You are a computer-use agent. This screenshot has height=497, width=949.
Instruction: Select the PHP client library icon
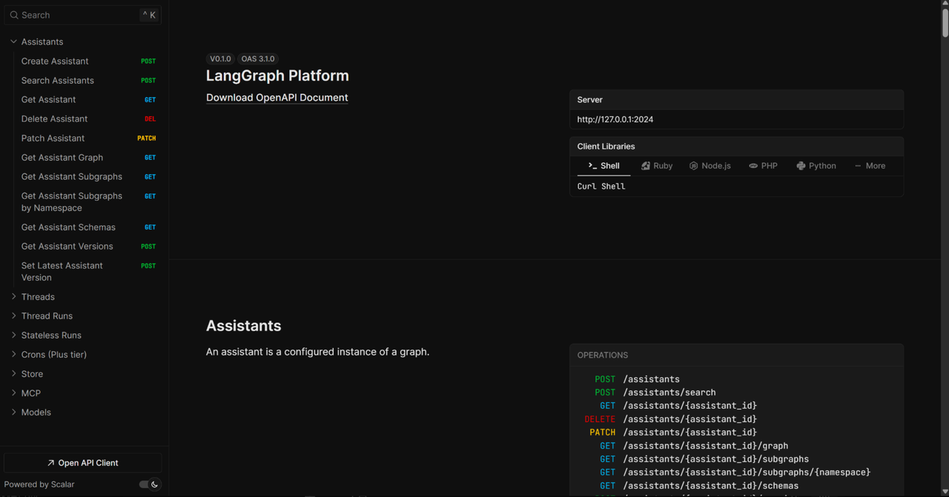(x=753, y=166)
